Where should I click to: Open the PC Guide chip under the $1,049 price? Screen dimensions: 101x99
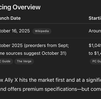tap(96, 61)
